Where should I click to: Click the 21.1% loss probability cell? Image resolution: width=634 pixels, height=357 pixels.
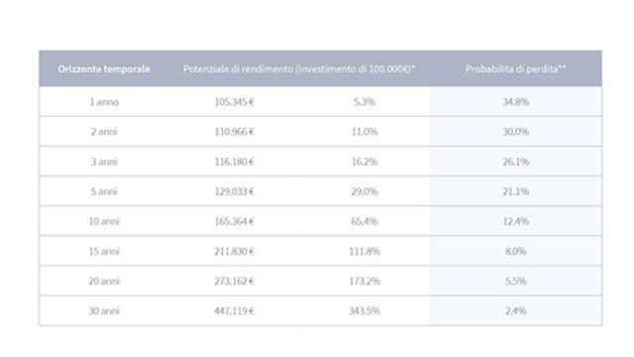click(515, 191)
